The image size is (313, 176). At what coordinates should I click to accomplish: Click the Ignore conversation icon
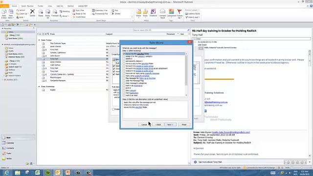pos(18,10)
